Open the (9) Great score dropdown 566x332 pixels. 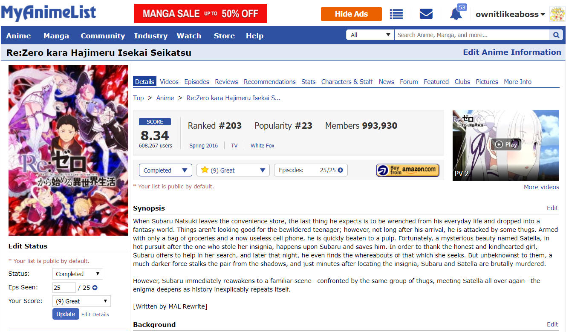click(x=233, y=170)
